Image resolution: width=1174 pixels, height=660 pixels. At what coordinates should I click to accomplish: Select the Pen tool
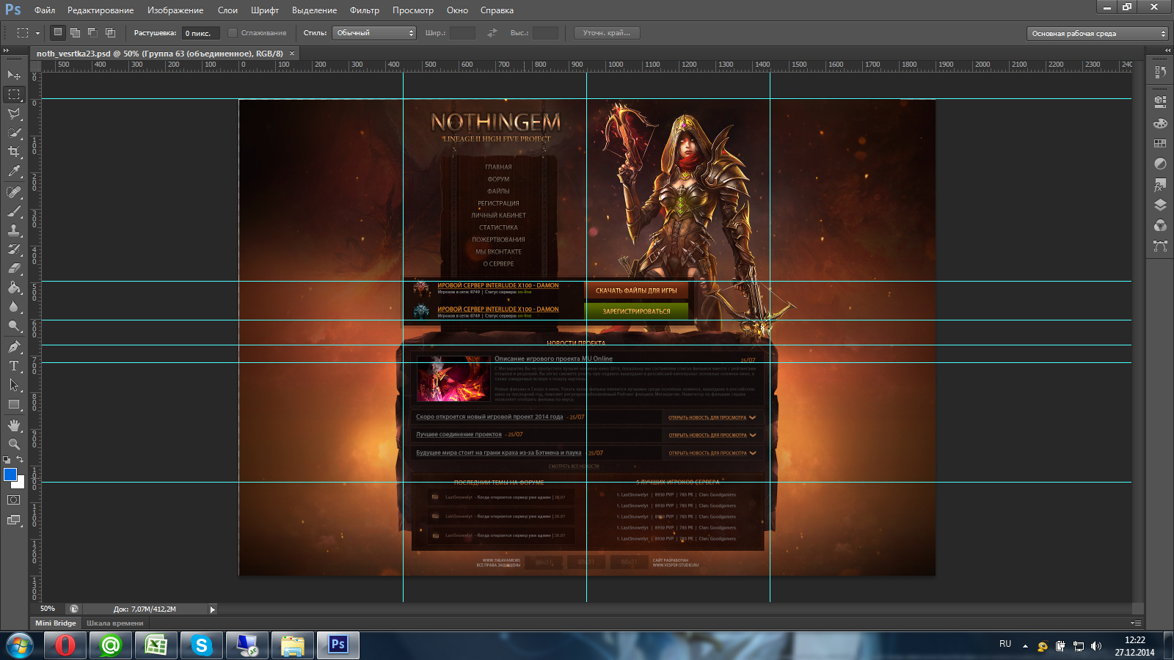pos(14,347)
